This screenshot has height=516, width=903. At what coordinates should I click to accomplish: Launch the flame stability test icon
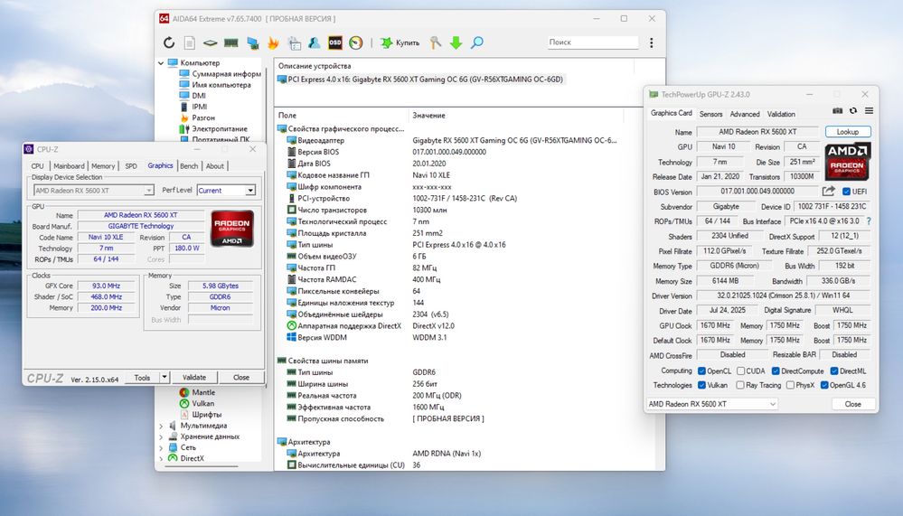coord(273,42)
